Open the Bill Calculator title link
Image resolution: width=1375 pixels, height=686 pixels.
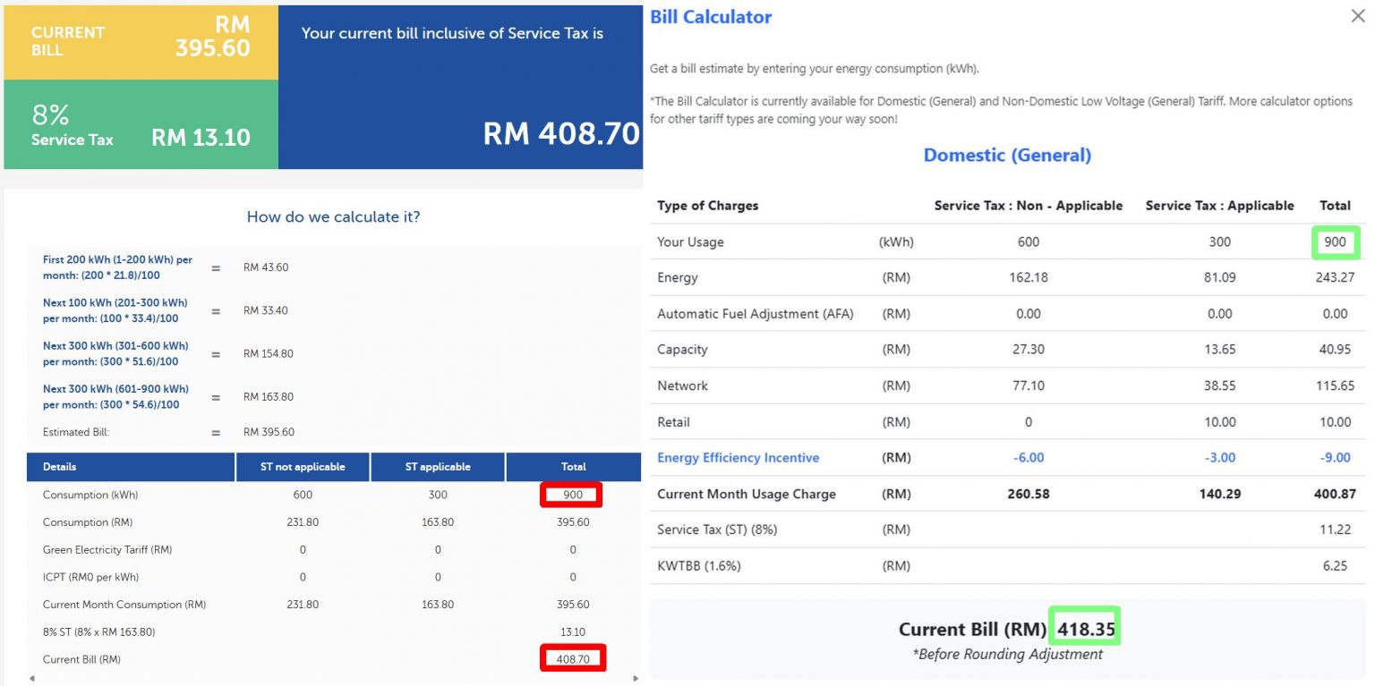tap(710, 16)
